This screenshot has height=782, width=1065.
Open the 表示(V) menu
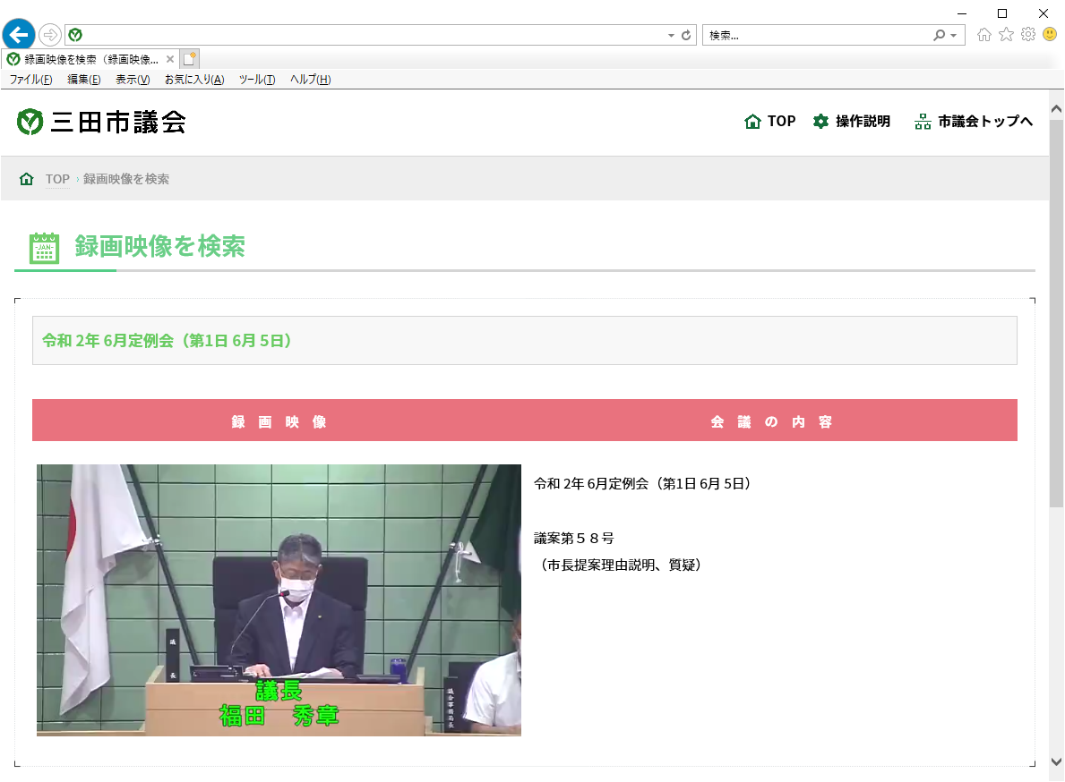coord(133,80)
